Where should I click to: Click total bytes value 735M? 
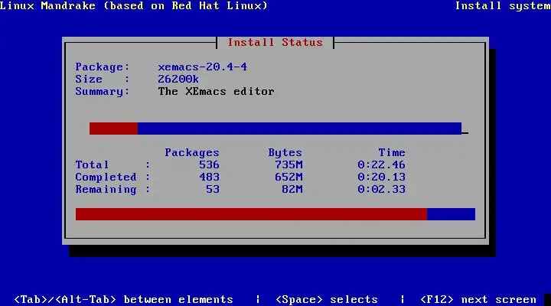point(289,164)
